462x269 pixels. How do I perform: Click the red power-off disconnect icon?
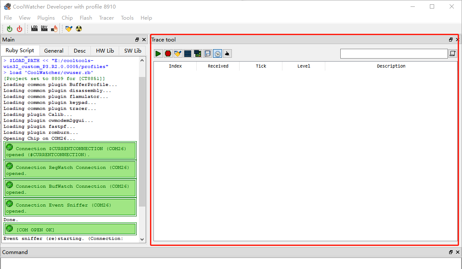pos(19,29)
